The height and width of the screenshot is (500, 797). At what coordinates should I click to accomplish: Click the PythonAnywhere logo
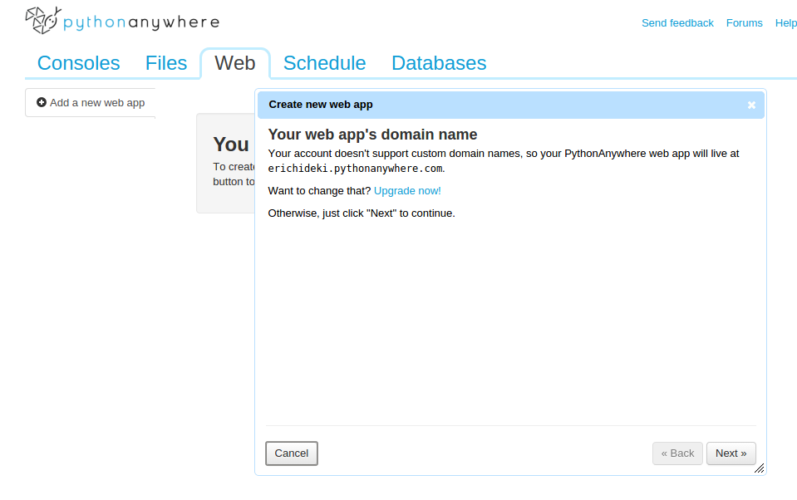point(122,21)
